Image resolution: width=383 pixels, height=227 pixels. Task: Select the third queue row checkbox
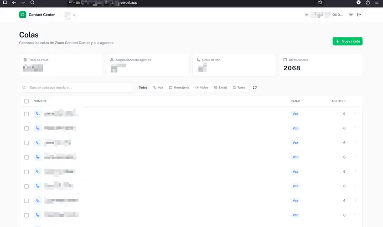[x=26, y=143]
